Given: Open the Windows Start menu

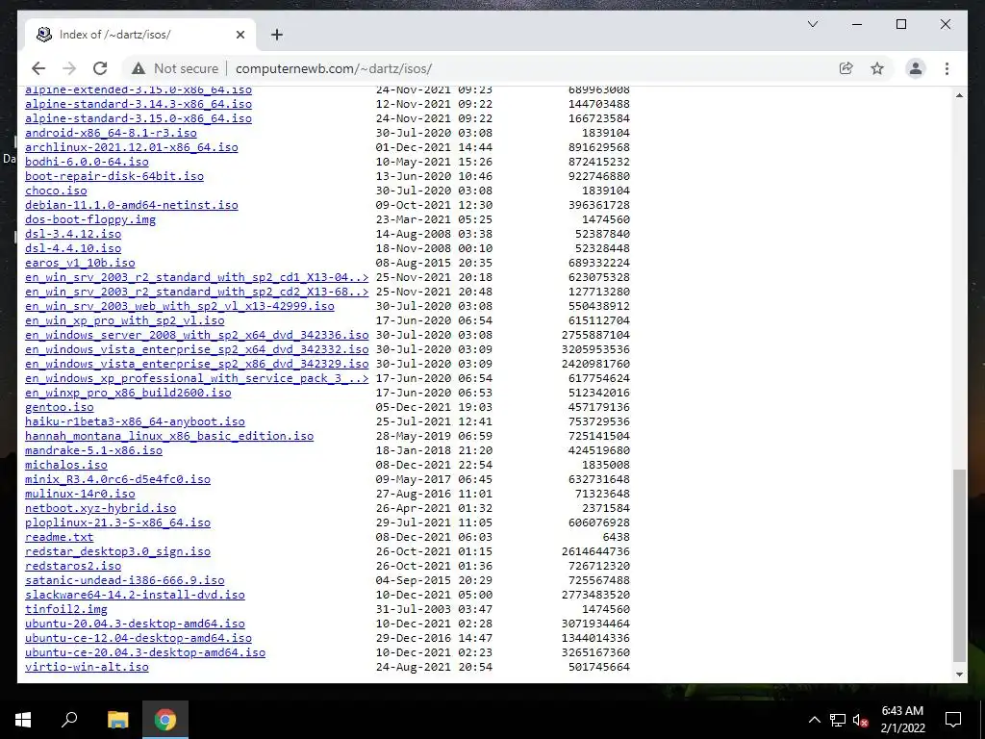Looking at the screenshot, I should click(23, 720).
